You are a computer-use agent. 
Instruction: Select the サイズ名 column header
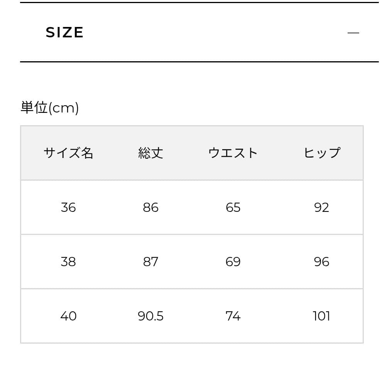pyautogui.click(x=68, y=153)
